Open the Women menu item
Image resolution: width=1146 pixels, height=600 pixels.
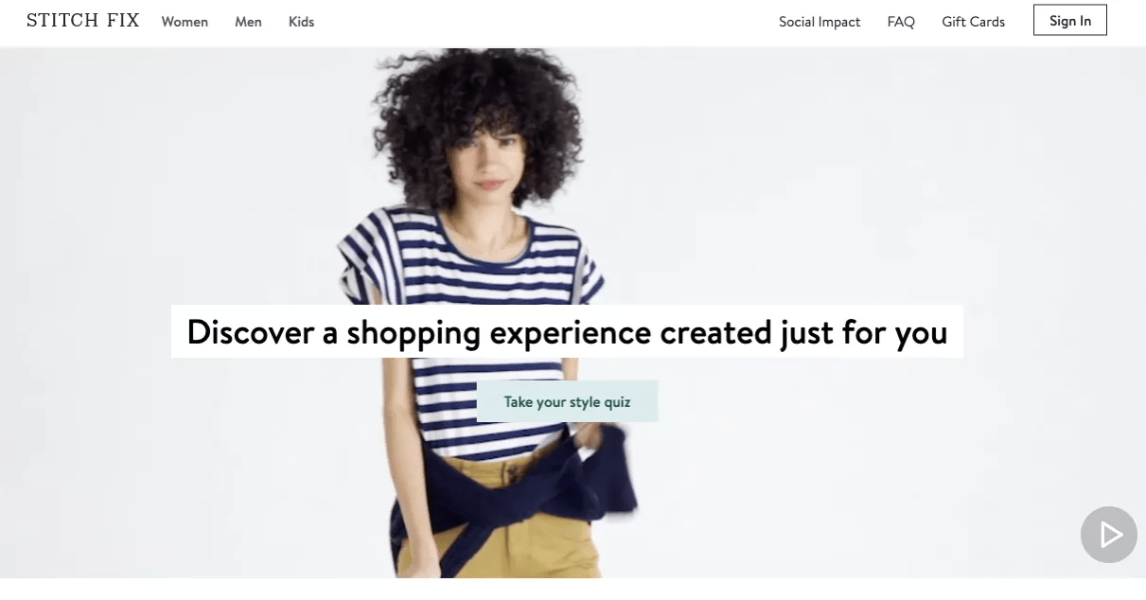[x=185, y=22]
